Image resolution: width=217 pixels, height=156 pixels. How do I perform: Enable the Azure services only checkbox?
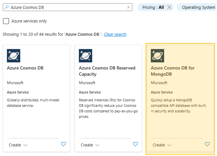click(6, 21)
